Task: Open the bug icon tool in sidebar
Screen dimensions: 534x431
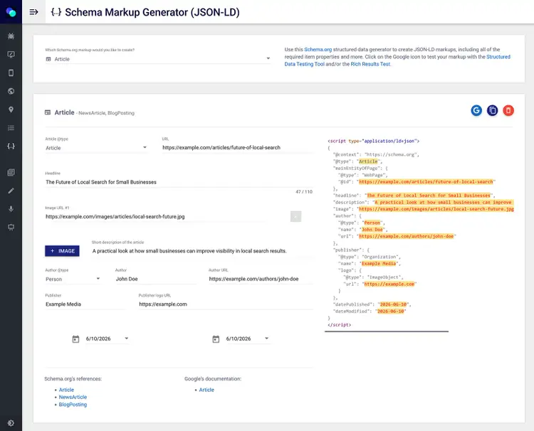Action: coord(11,36)
